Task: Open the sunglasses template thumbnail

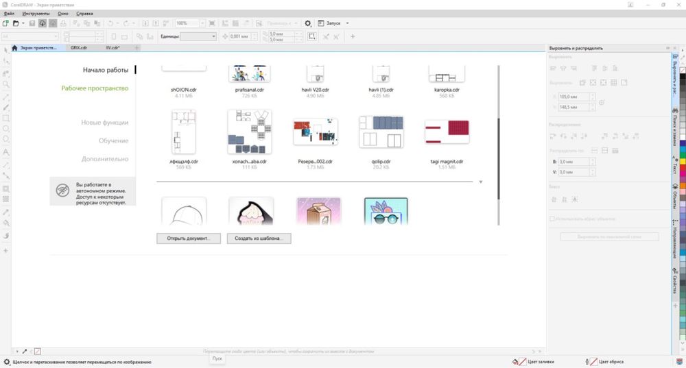Action: [x=386, y=211]
